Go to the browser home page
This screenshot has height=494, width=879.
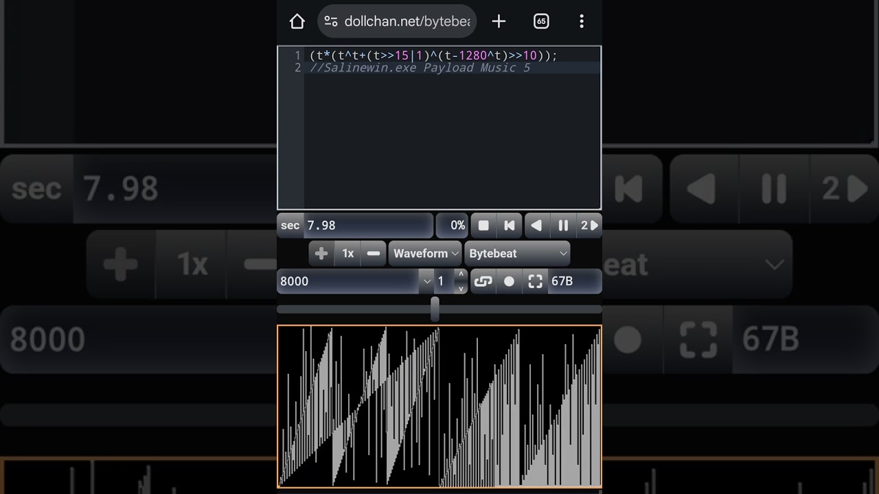tap(297, 21)
